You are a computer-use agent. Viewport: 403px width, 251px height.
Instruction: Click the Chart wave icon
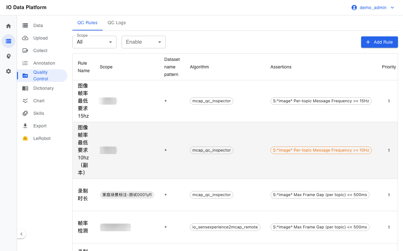(x=25, y=101)
